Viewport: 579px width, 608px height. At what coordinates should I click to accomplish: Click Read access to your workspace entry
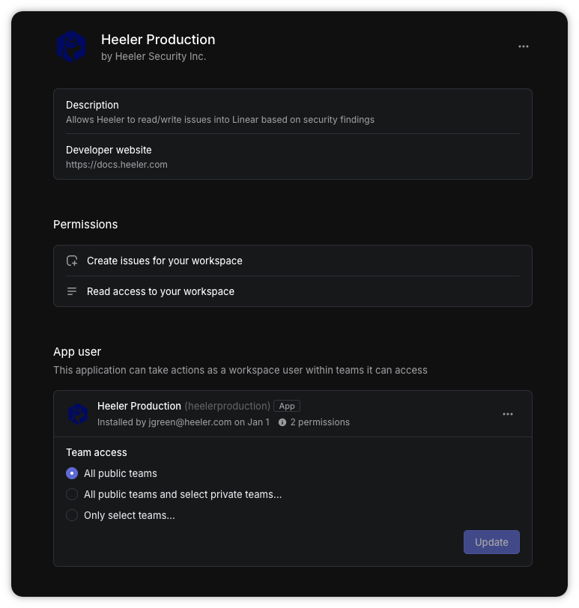coord(160,291)
